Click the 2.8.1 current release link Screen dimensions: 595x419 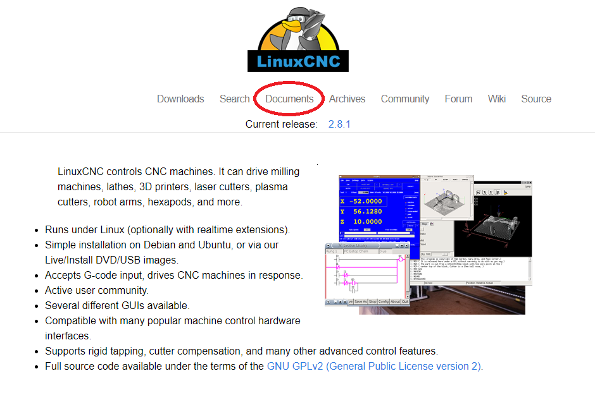point(339,124)
